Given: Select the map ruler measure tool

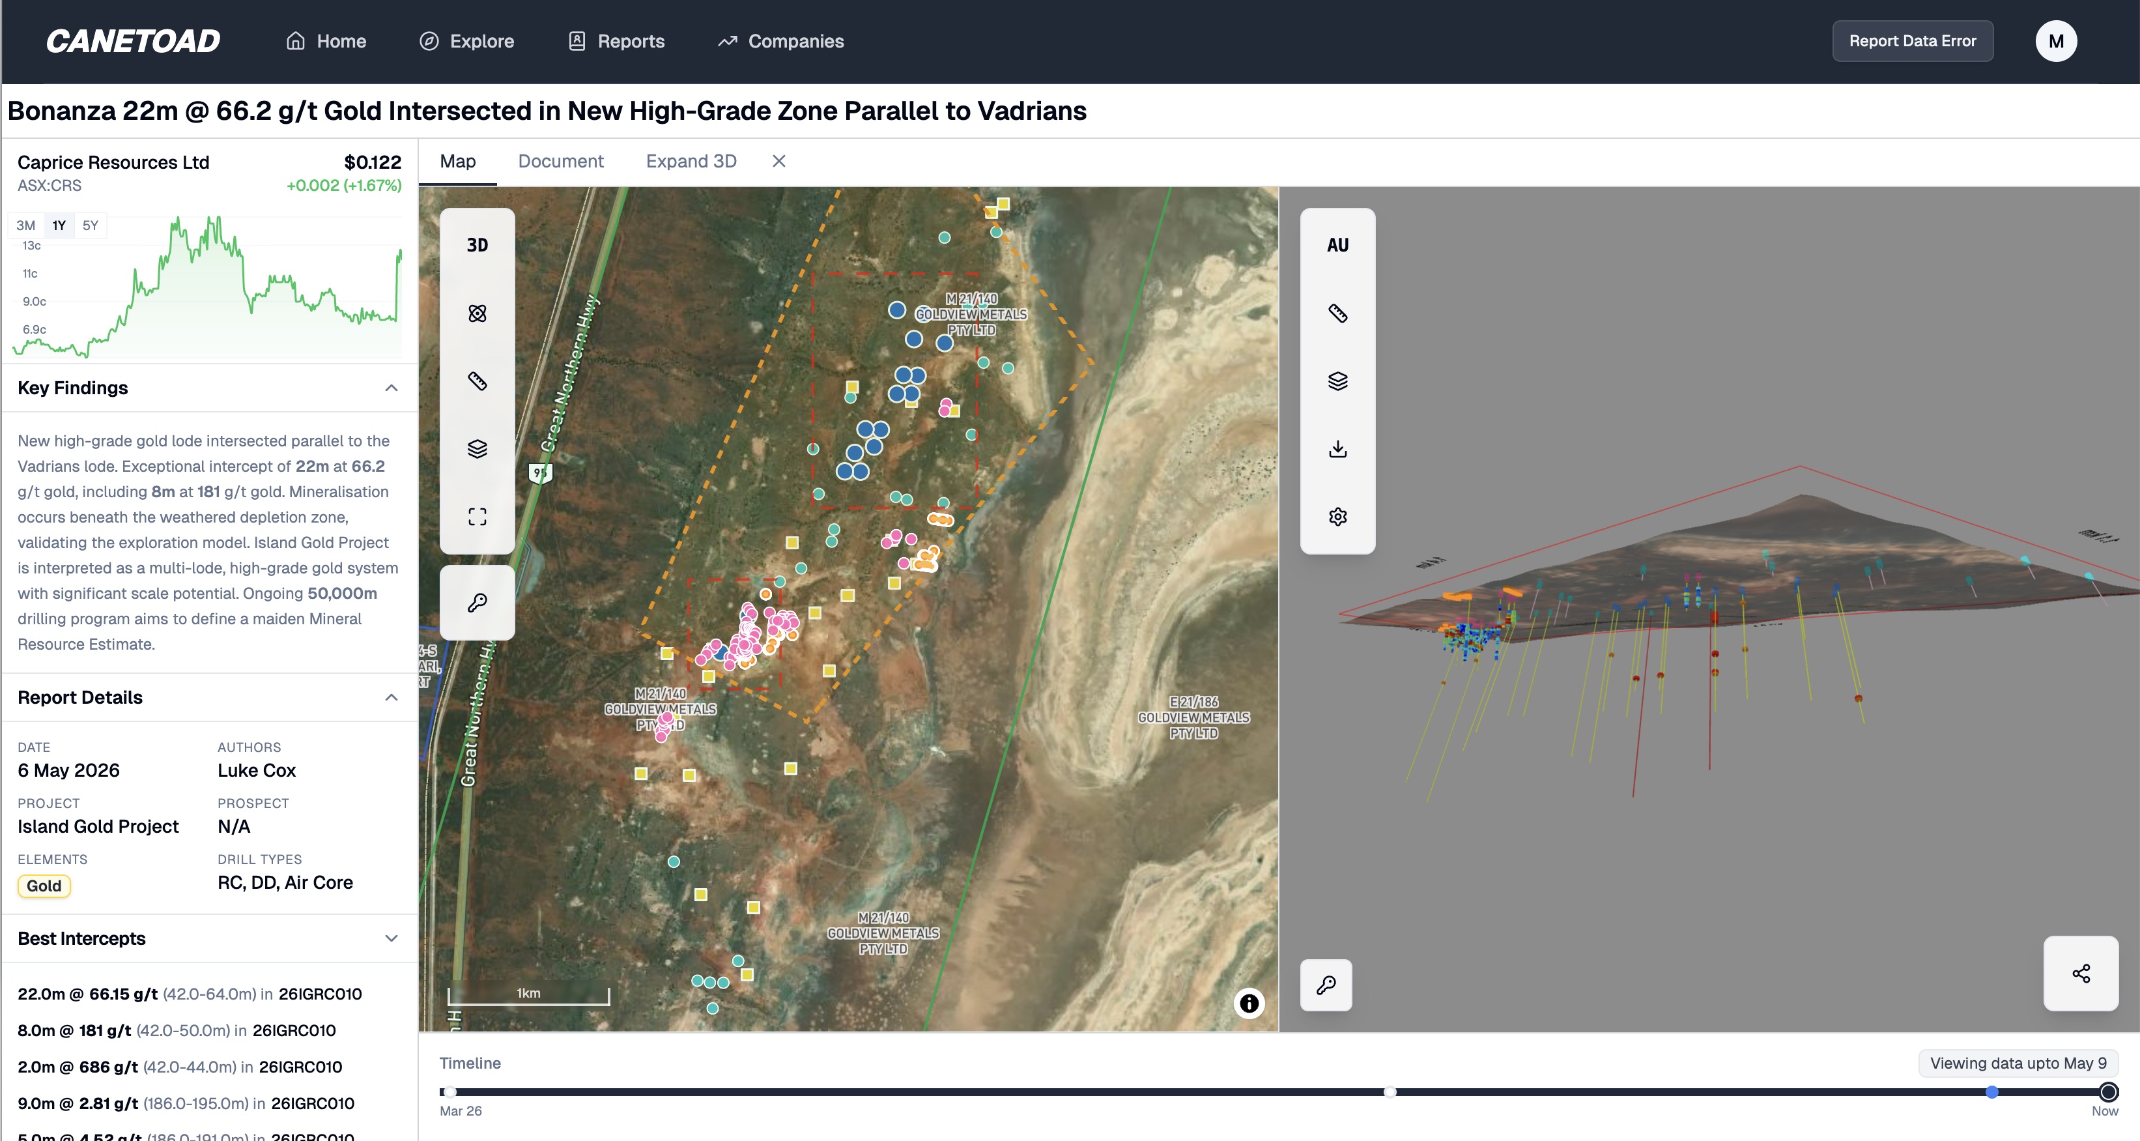Looking at the screenshot, I should click(x=477, y=381).
